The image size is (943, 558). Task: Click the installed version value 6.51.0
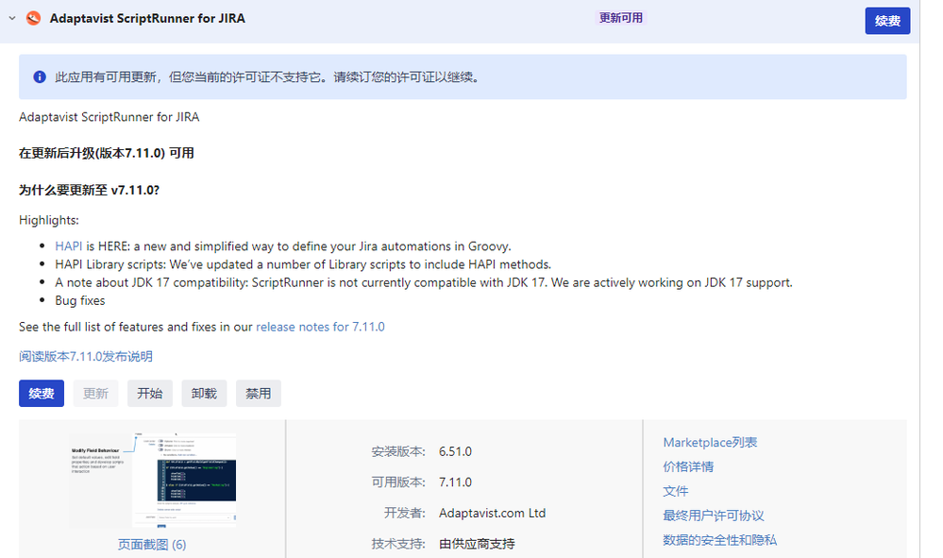(455, 451)
